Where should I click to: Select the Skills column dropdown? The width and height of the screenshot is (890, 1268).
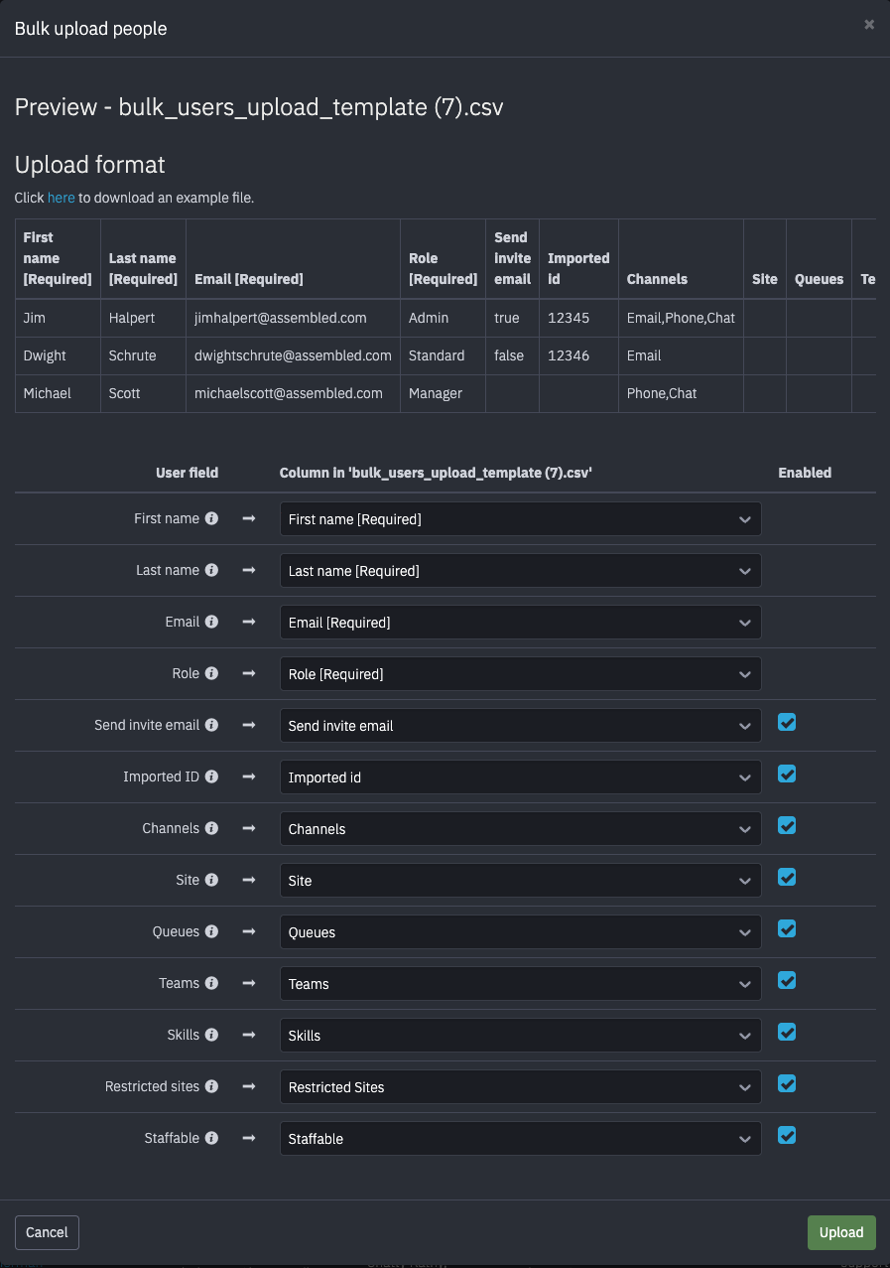pos(521,1036)
